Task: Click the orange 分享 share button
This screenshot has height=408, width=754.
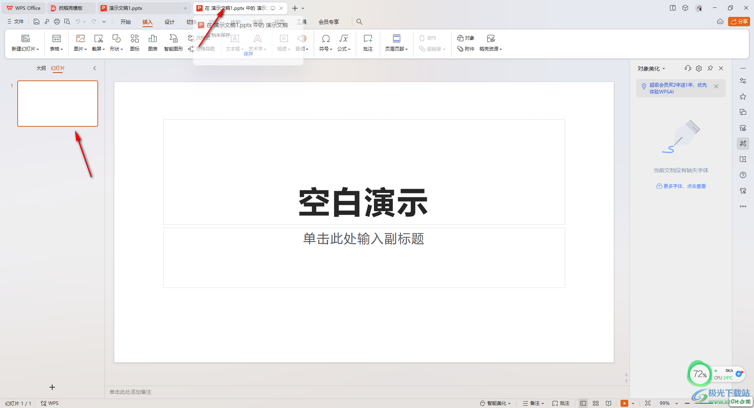Action: 739,22
